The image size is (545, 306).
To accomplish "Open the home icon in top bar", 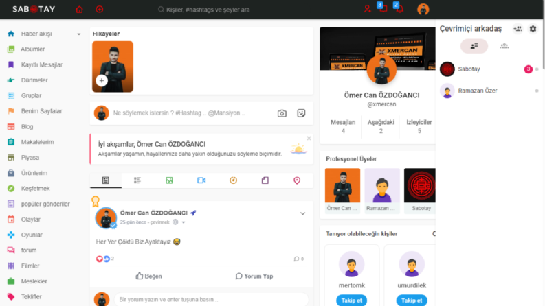I will (79, 10).
